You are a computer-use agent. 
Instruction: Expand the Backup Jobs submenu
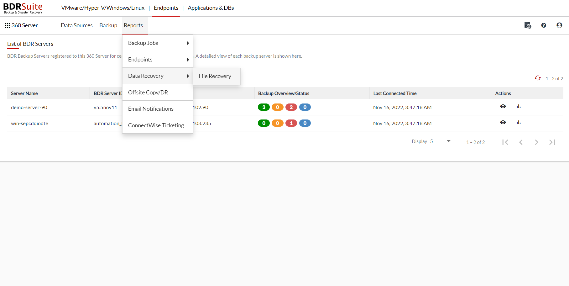pyautogui.click(x=158, y=43)
